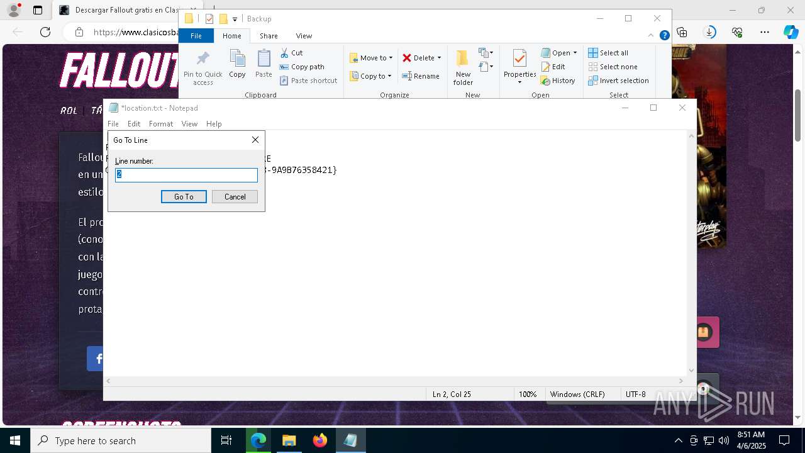Collapse the Explorer ribbon chevron
The height and width of the screenshot is (453, 805).
[x=652, y=36]
